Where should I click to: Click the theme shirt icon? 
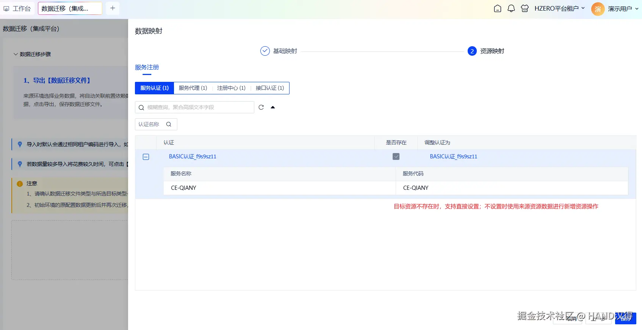(525, 8)
